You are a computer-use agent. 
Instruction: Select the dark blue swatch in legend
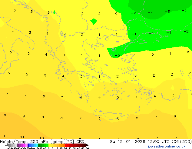click(28, 145)
